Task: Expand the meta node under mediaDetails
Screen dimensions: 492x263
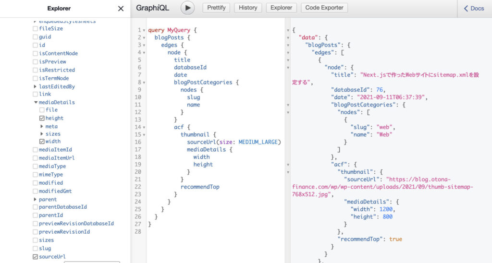Action: pyautogui.click(x=42, y=126)
